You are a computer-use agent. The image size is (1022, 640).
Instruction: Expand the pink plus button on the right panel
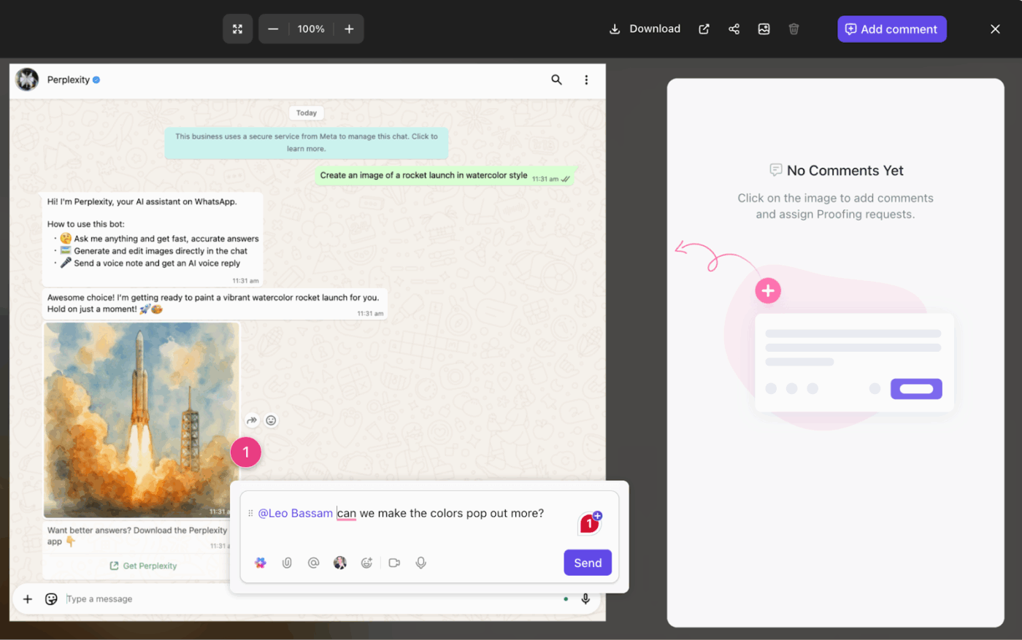click(768, 290)
